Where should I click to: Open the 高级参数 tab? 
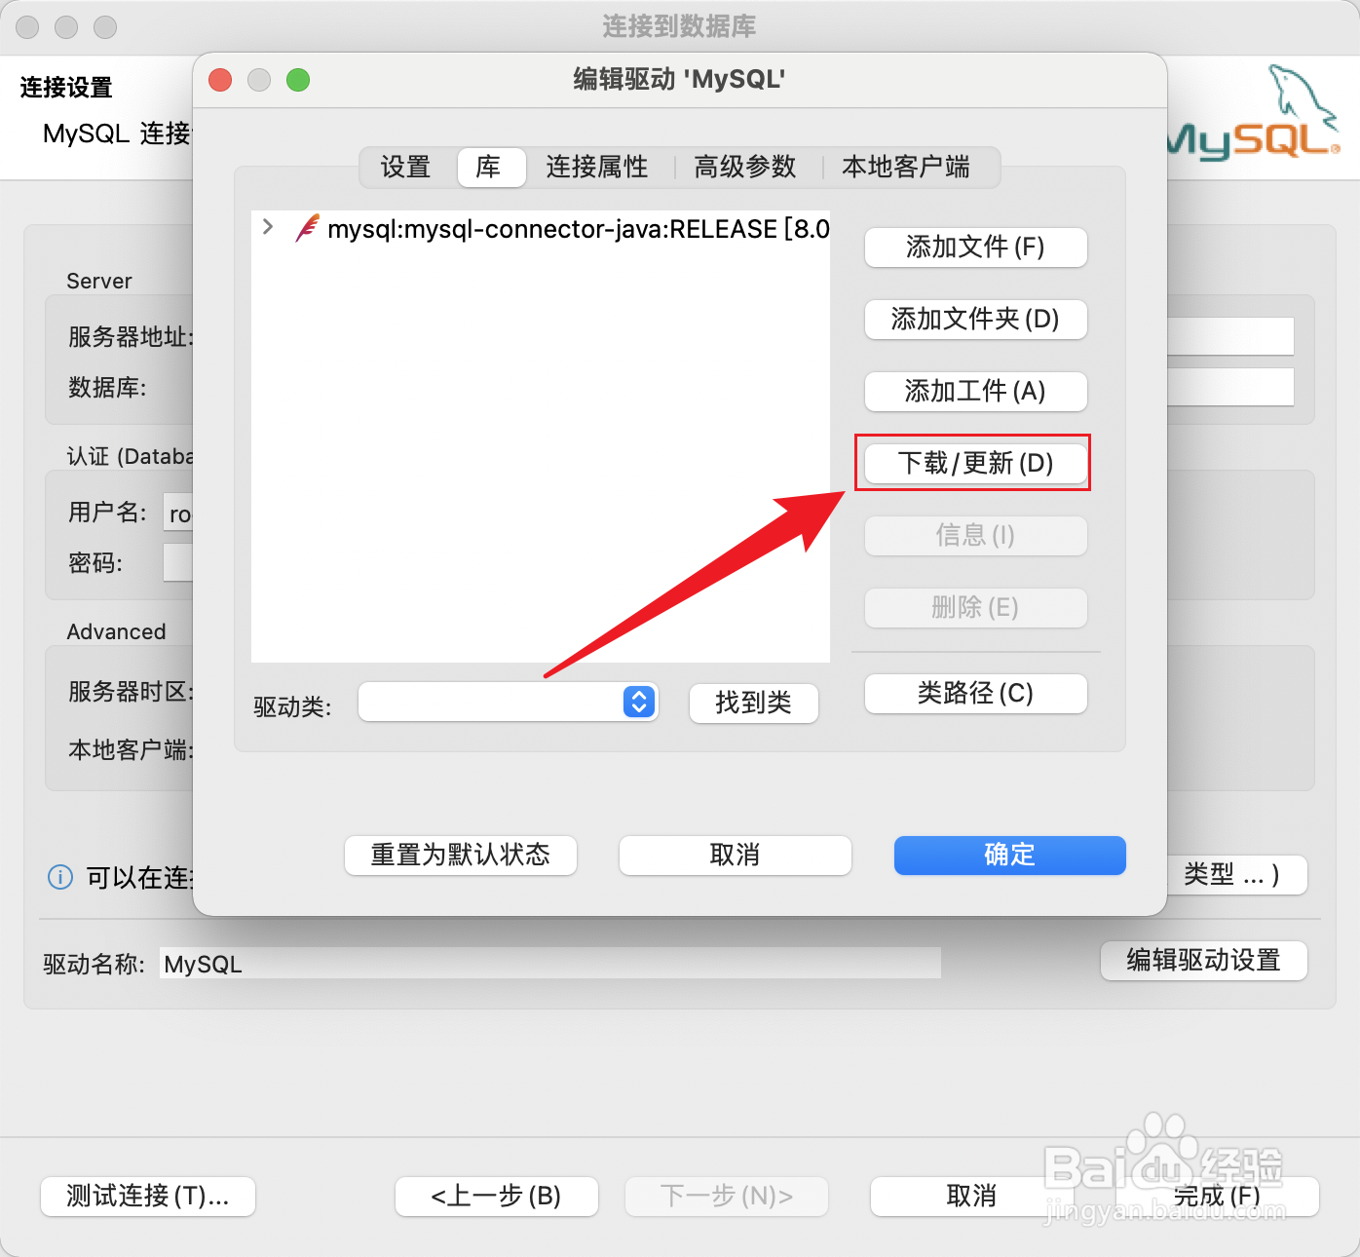tap(745, 167)
